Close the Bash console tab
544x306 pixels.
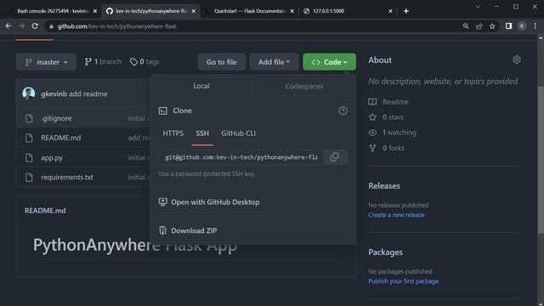click(95, 11)
